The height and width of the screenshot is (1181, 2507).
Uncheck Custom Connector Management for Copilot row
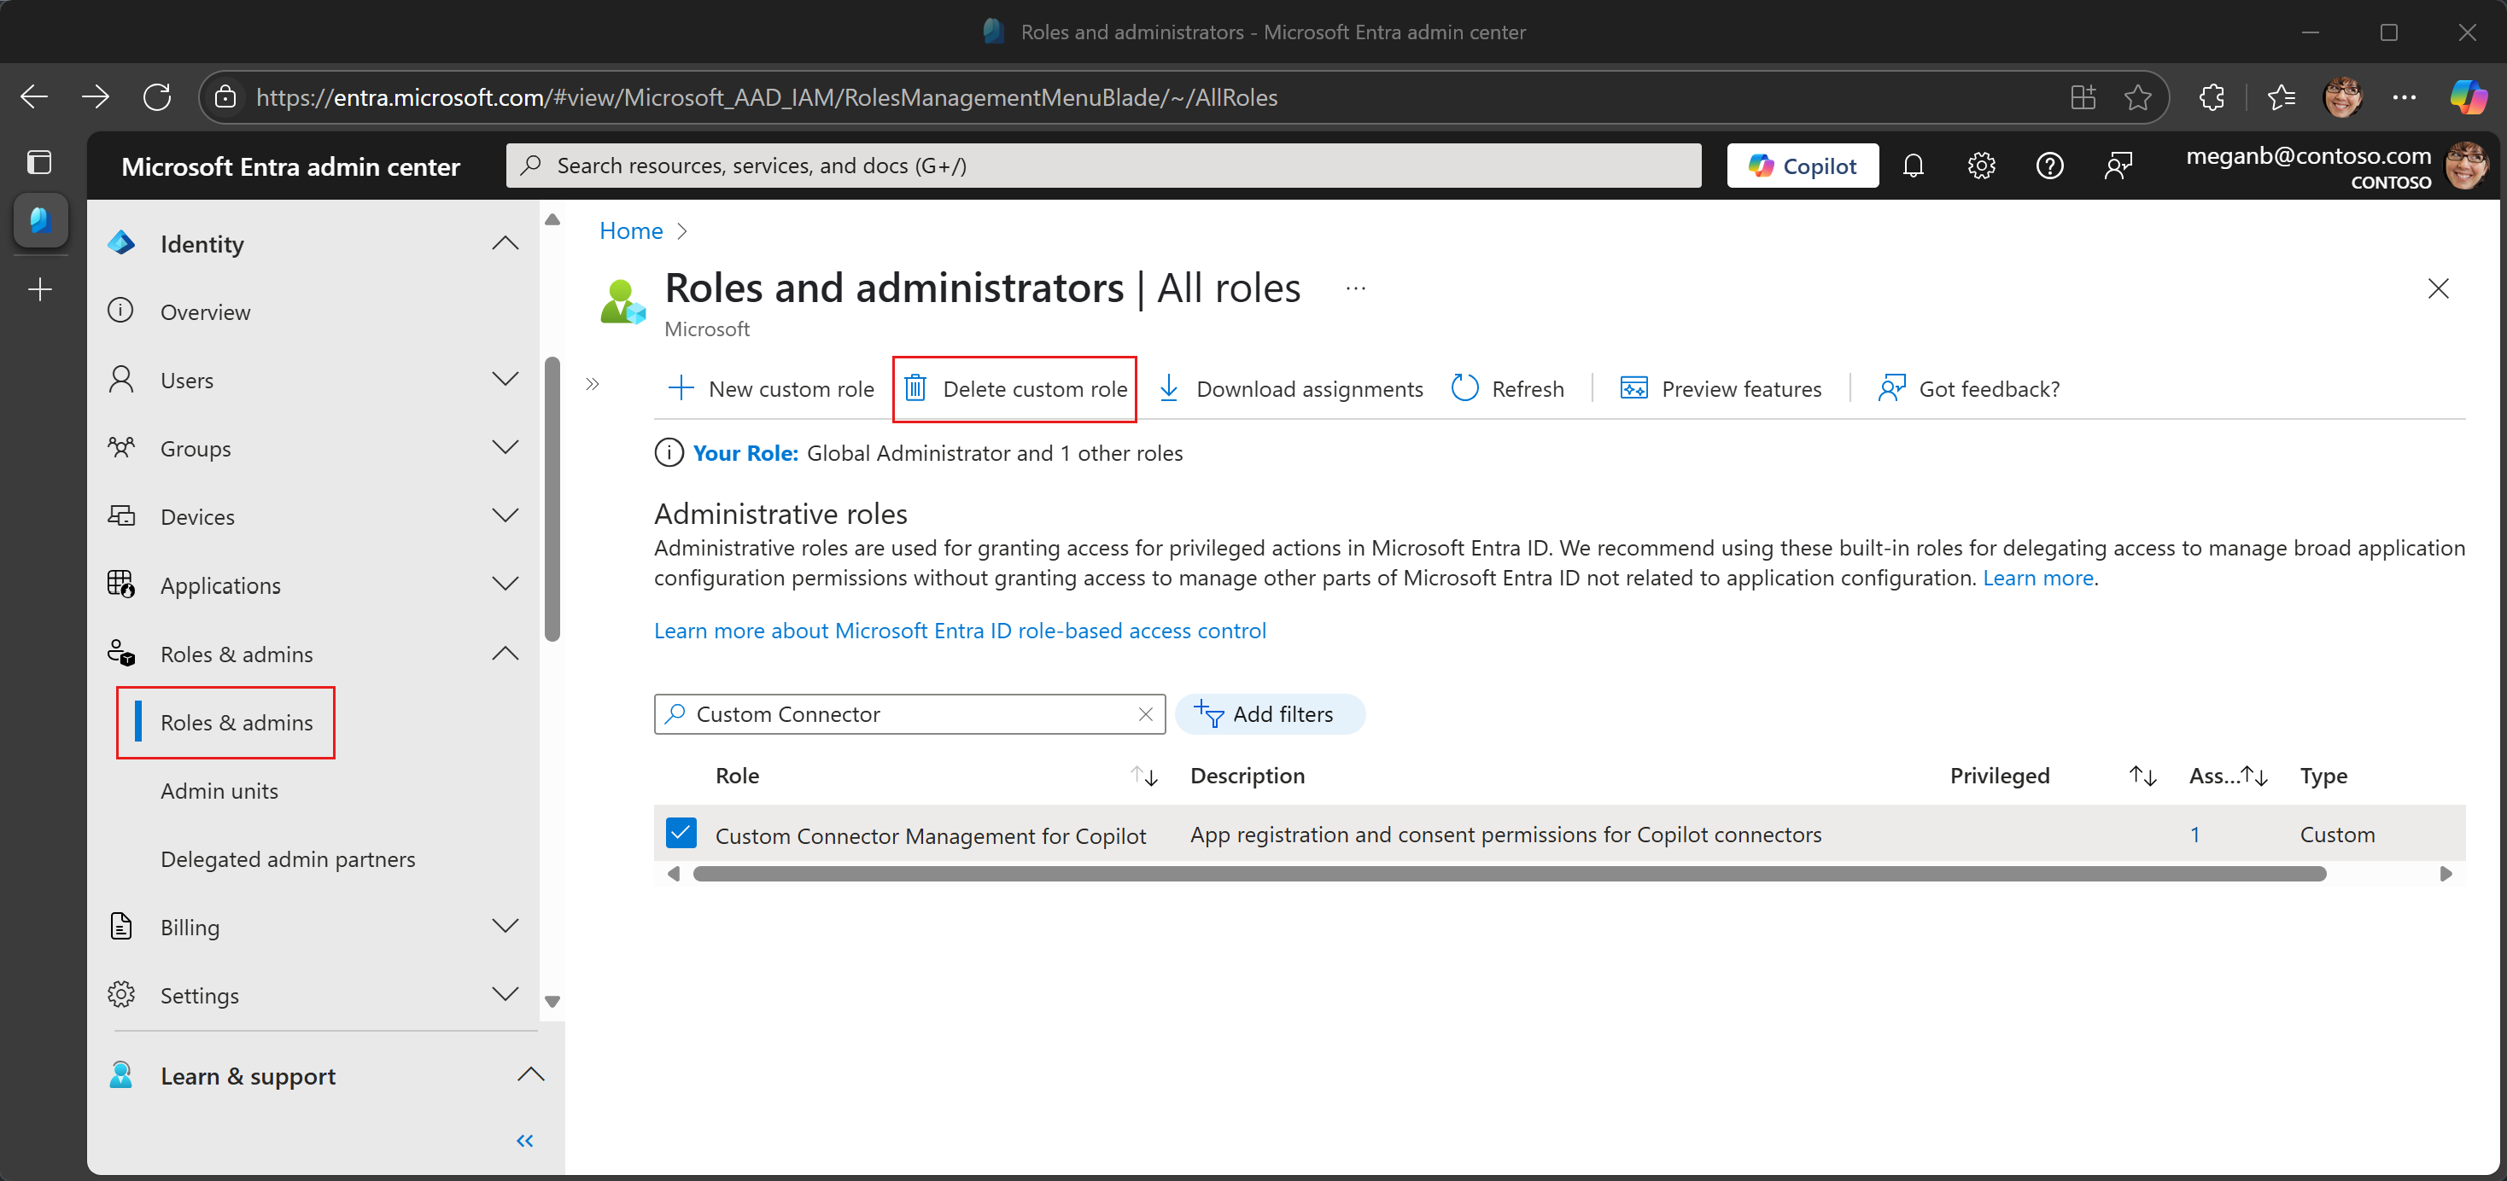pos(681,834)
